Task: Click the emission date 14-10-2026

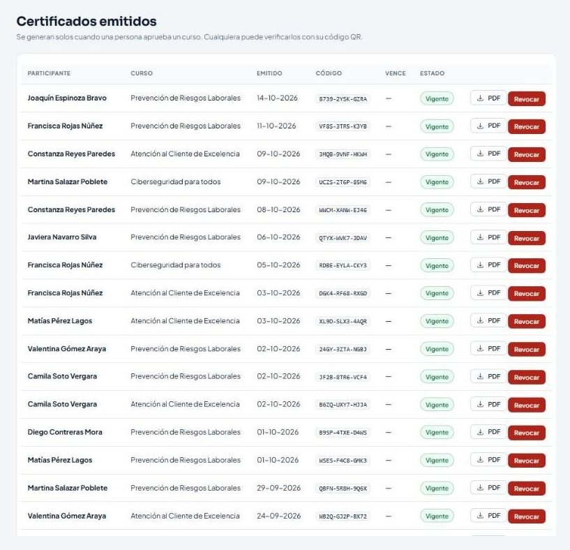Action: pos(277,98)
